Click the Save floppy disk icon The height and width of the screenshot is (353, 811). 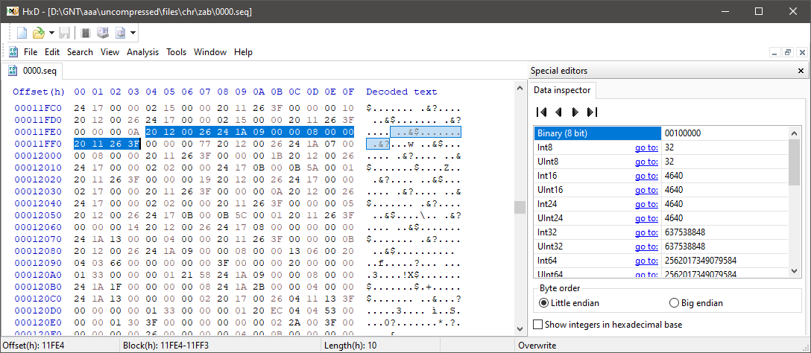[65, 33]
